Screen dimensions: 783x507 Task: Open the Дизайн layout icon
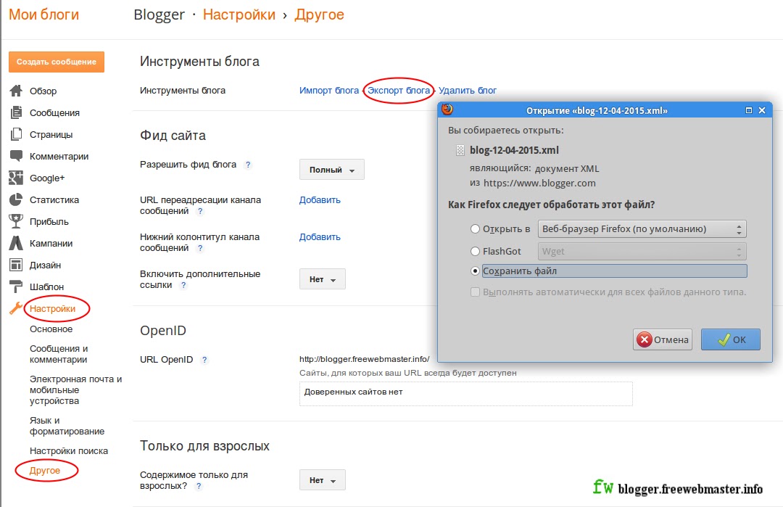click(x=16, y=265)
